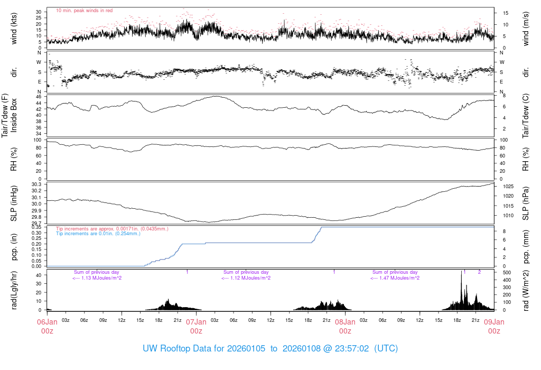The width and height of the screenshot is (541, 370).
Task: Click the sea level pressure curve
Action: [x=270, y=215]
